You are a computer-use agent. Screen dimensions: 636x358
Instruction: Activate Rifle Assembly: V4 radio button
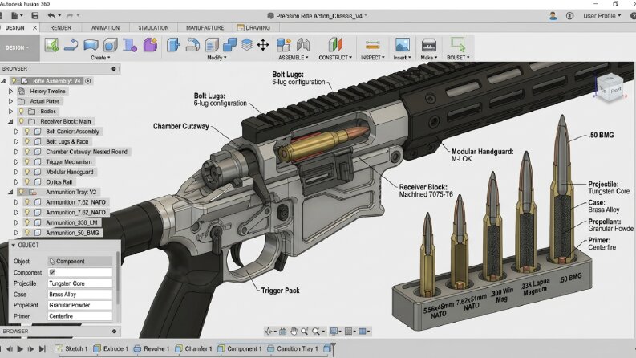click(88, 81)
